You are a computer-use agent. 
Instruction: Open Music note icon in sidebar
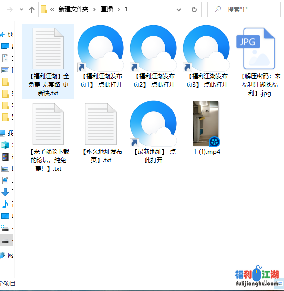click(x=5, y=204)
